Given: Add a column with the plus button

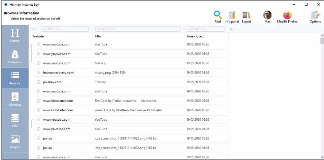Looking at the screenshot, I should point(231,29).
